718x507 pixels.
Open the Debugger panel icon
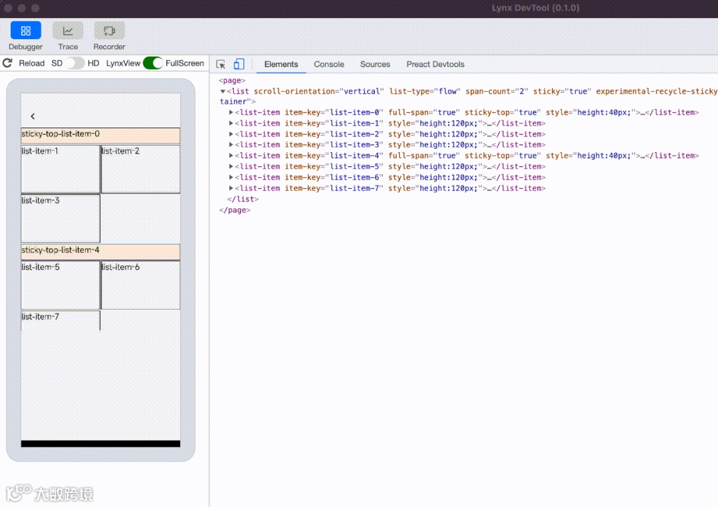25,31
